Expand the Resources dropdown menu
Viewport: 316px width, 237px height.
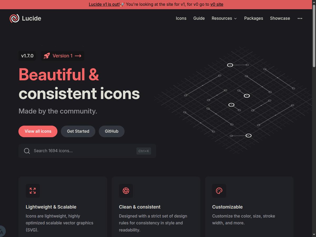(x=222, y=18)
